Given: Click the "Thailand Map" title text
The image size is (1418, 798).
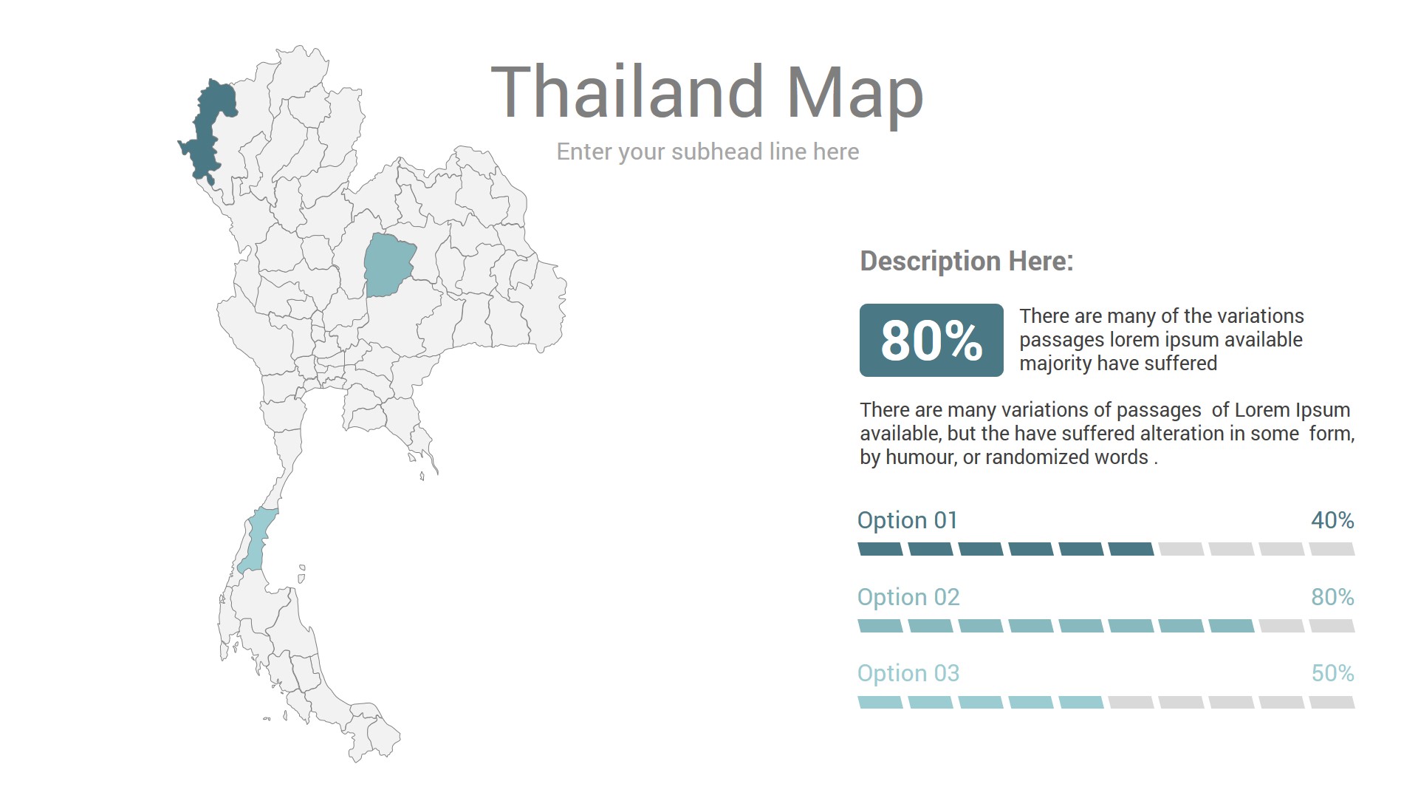Looking at the screenshot, I should pyautogui.click(x=707, y=92).
